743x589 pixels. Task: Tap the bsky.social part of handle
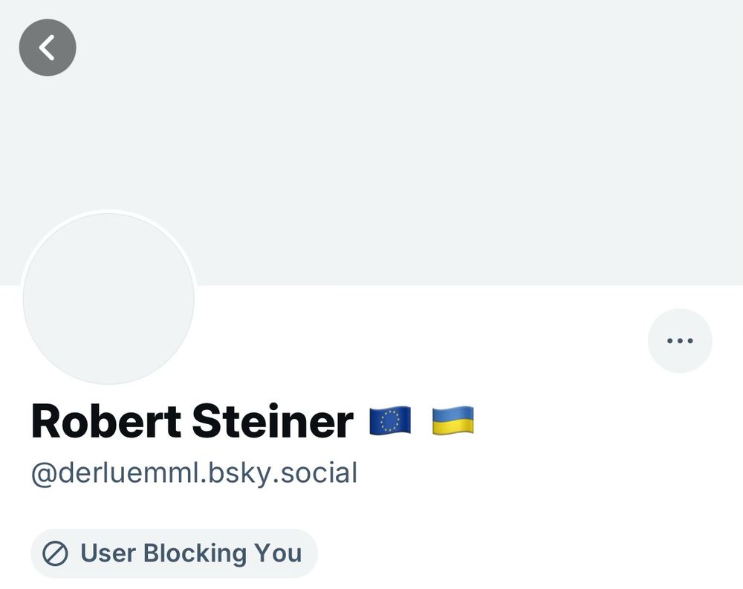(x=282, y=473)
